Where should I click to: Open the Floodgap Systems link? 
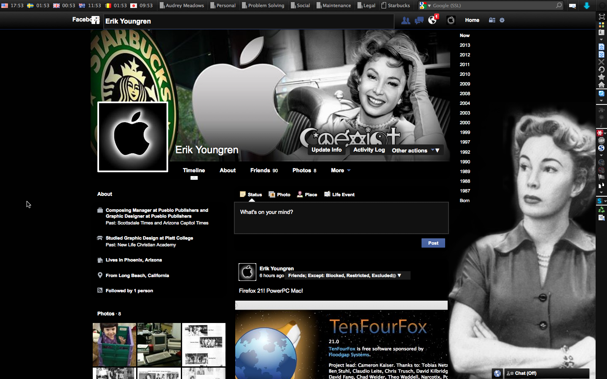pyautogui.click(x=349, y=355)
